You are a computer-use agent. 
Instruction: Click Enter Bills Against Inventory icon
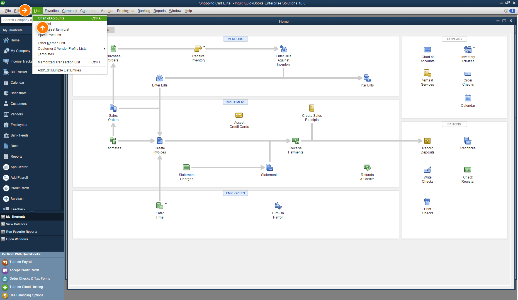pyautogui.click(x=283, y=49)
